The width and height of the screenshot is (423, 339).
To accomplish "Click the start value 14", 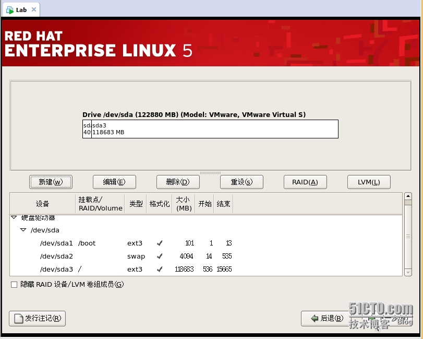I will [209, 256].
